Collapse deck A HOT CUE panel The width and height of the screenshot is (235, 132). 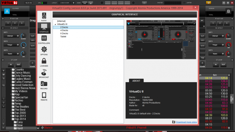click(x=3, y=18)
